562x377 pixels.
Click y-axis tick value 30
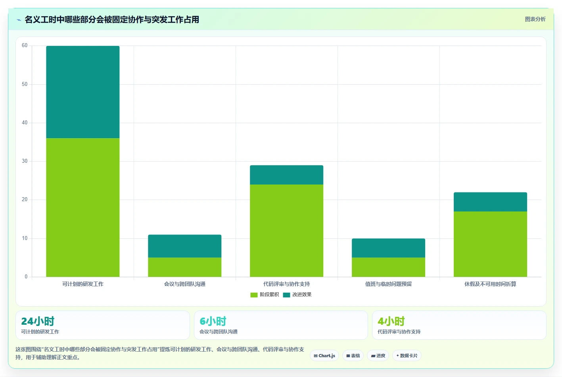25,161
